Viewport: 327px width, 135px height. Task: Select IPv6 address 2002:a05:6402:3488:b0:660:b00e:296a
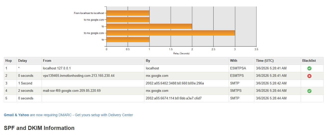pos(175,83)
